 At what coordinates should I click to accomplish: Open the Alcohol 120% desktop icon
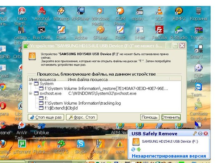41,16
